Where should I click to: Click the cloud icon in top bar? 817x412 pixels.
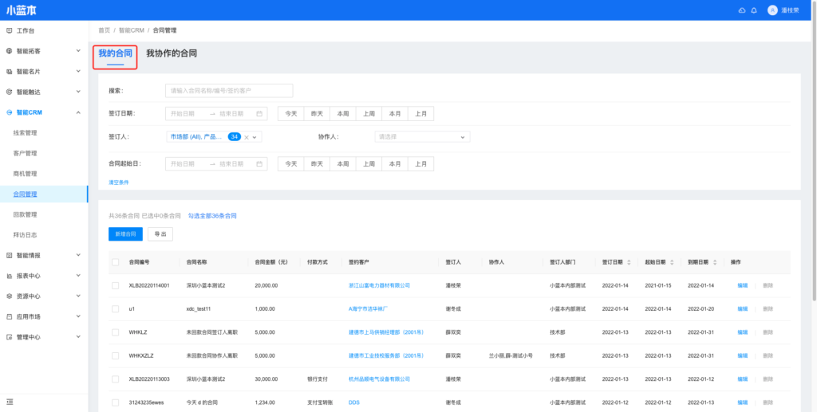tap(742, 10)
